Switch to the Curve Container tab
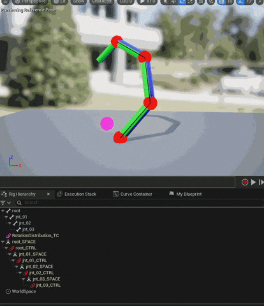Screen dimensions: 264x306 point(136,194)
